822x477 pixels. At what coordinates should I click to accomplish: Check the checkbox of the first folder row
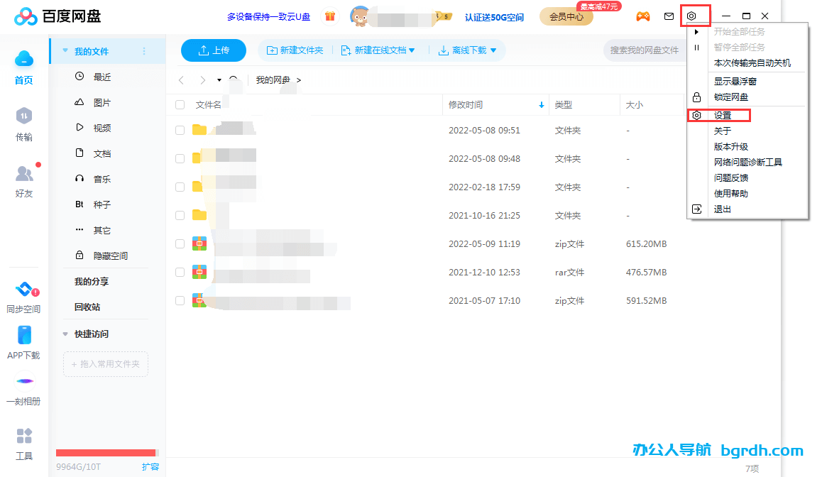(180, 130)
